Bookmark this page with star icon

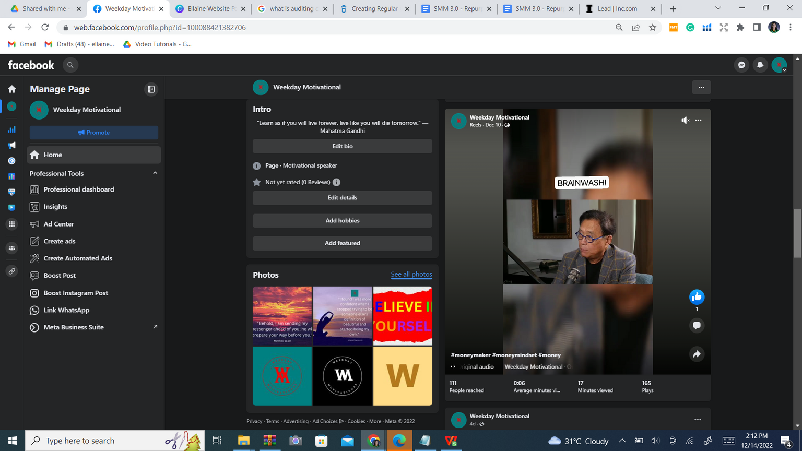click(653, 28)
